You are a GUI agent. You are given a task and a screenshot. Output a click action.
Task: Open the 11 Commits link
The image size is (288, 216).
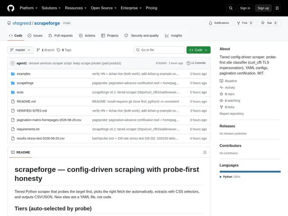pos(196,63)
